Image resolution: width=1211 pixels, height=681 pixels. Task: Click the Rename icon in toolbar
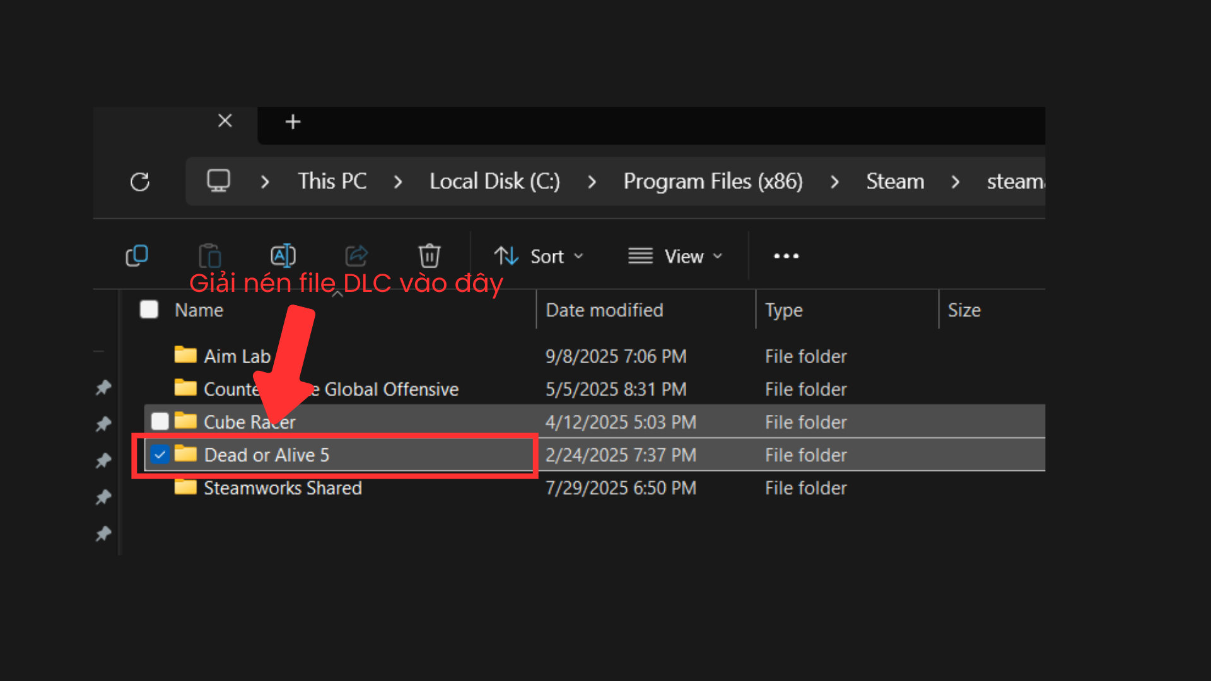tap(283, 256)
